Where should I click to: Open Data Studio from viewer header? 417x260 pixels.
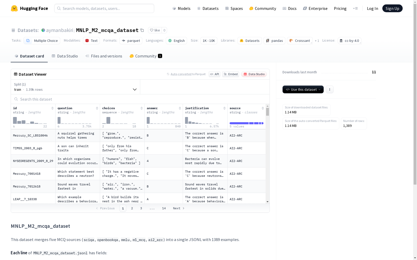click(x=254, y=74)
